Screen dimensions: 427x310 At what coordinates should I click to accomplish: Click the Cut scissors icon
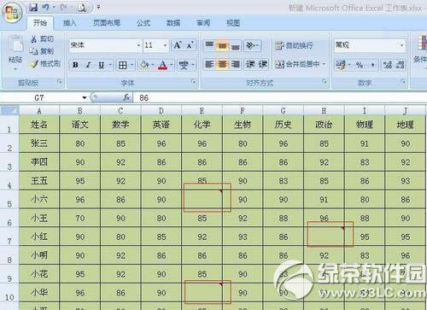click(34, 39)
